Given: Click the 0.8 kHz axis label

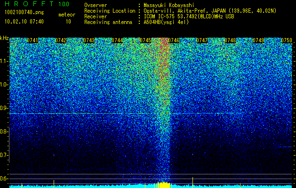Looking at the screenshot, I should click(4, 132).
